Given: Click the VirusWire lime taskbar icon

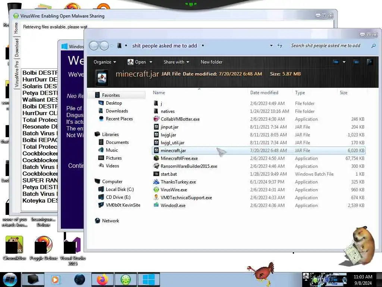Looking at the screenshot, I should (125, 280).
